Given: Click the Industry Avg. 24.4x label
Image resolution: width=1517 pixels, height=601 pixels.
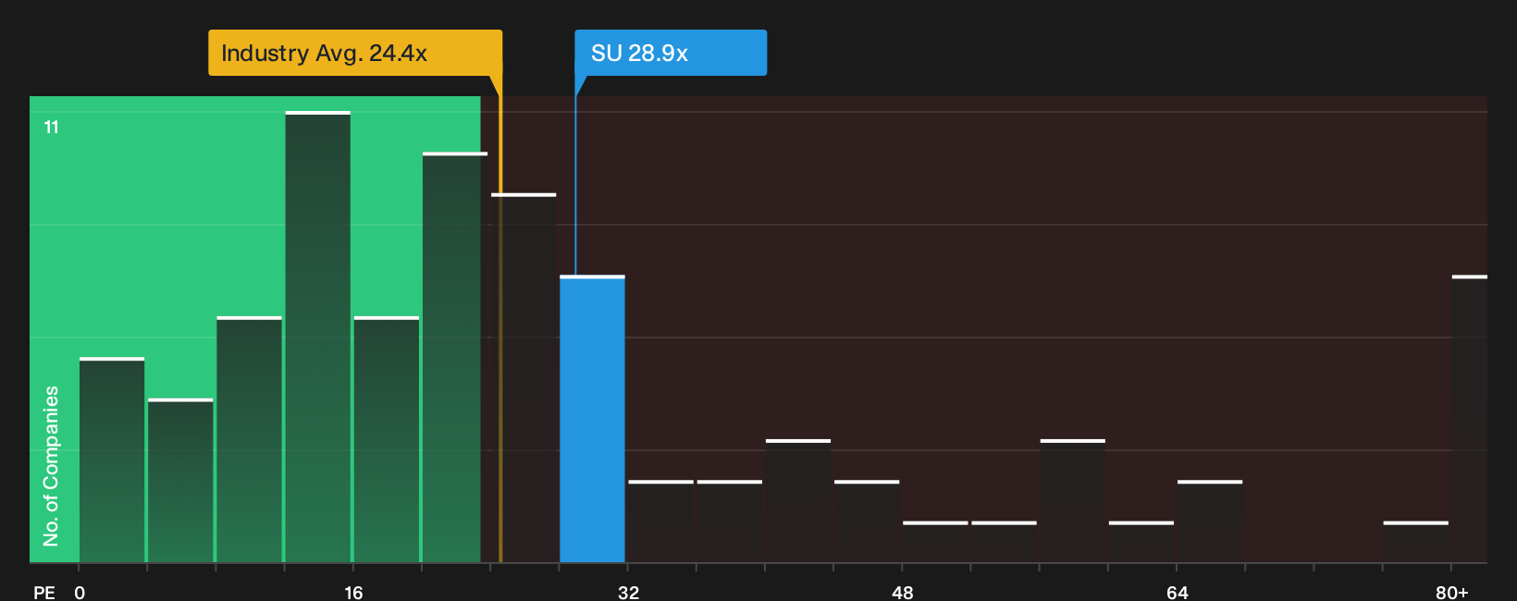Looking at the screenshot, I should pos(355,53).
